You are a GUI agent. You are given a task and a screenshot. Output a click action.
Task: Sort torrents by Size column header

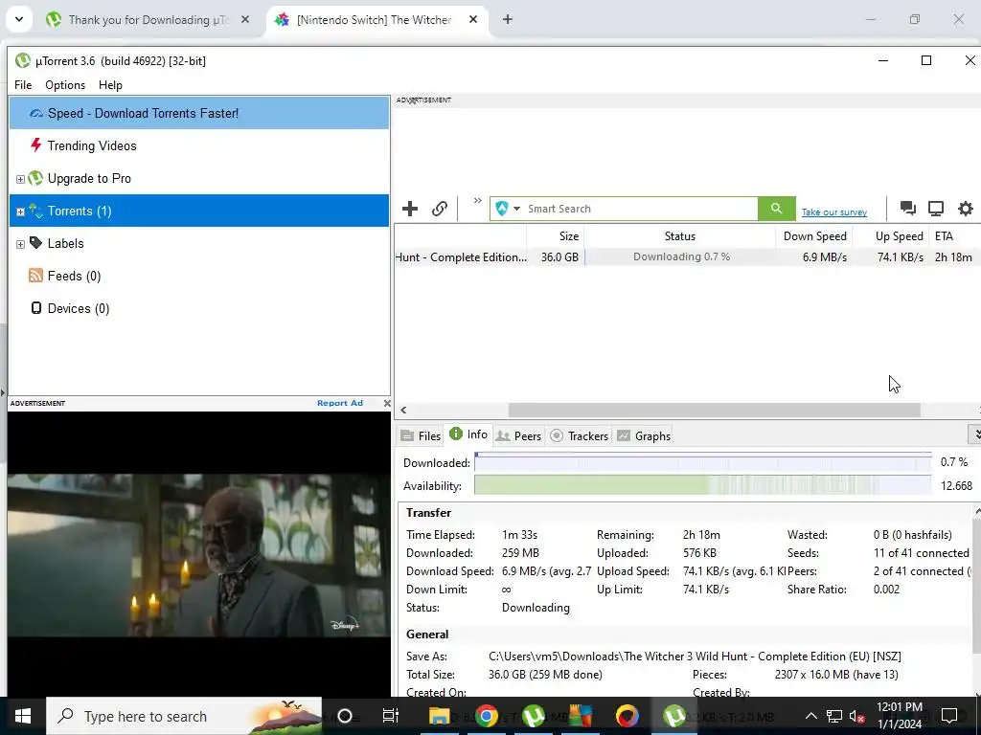tap(555, 236)
